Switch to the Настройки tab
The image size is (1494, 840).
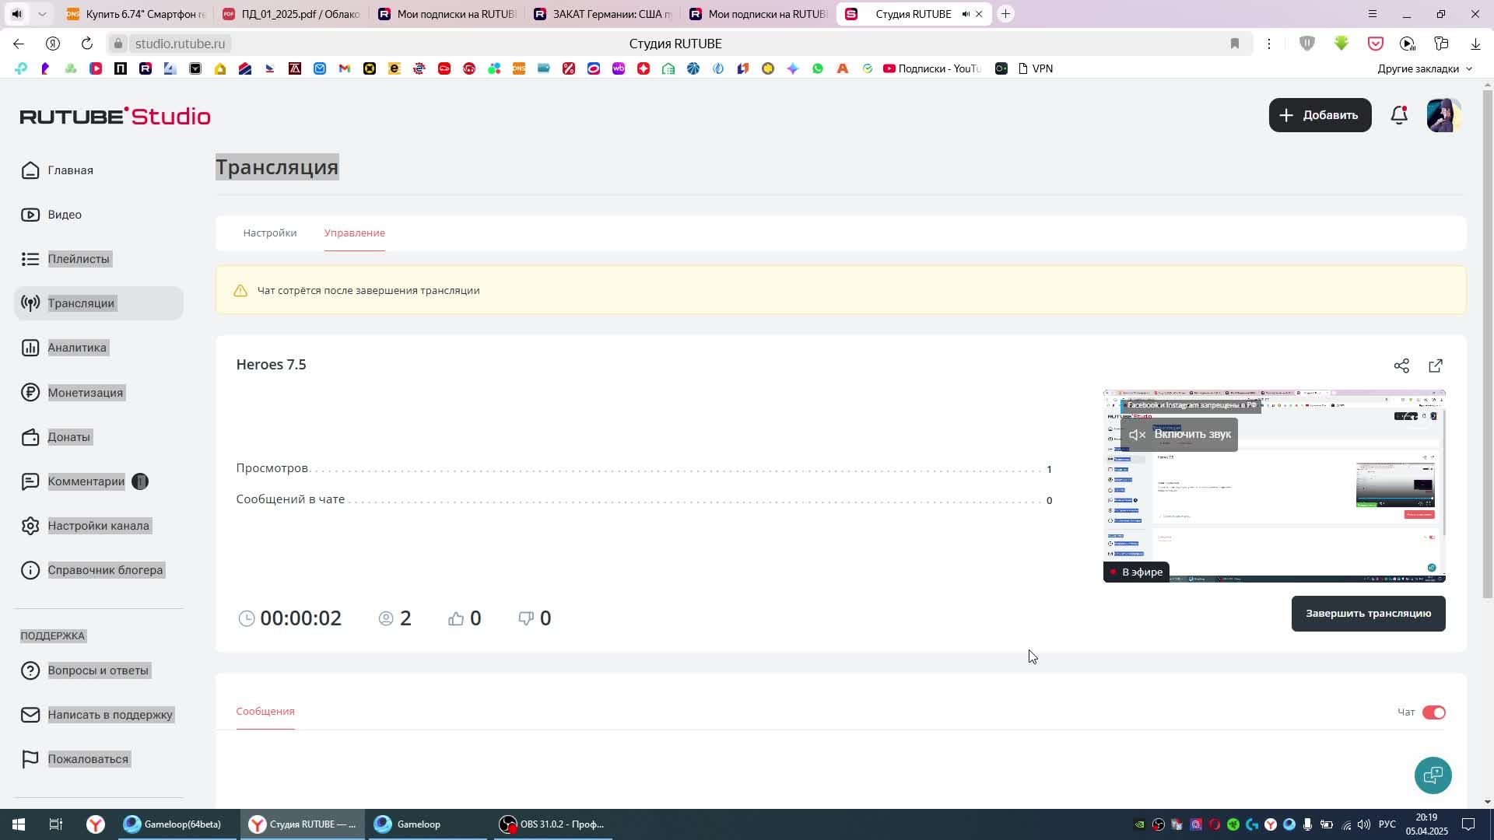[x=269, y=233]
